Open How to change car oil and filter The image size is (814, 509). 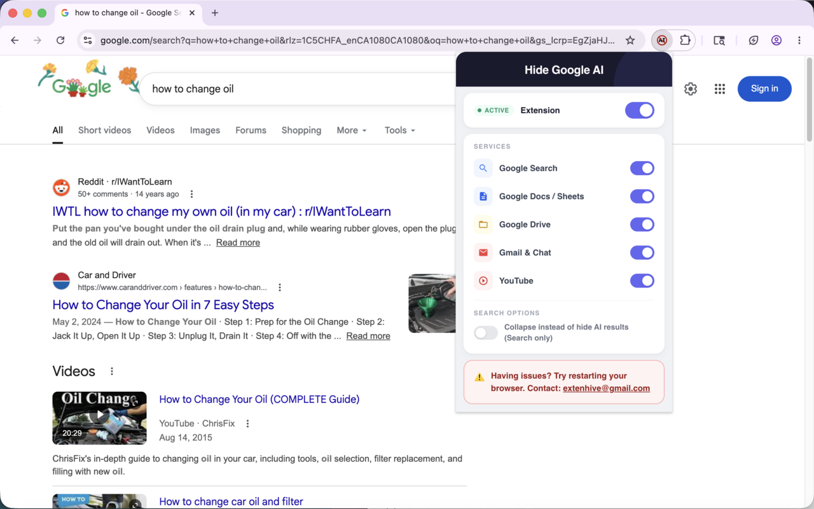point(231,501)
